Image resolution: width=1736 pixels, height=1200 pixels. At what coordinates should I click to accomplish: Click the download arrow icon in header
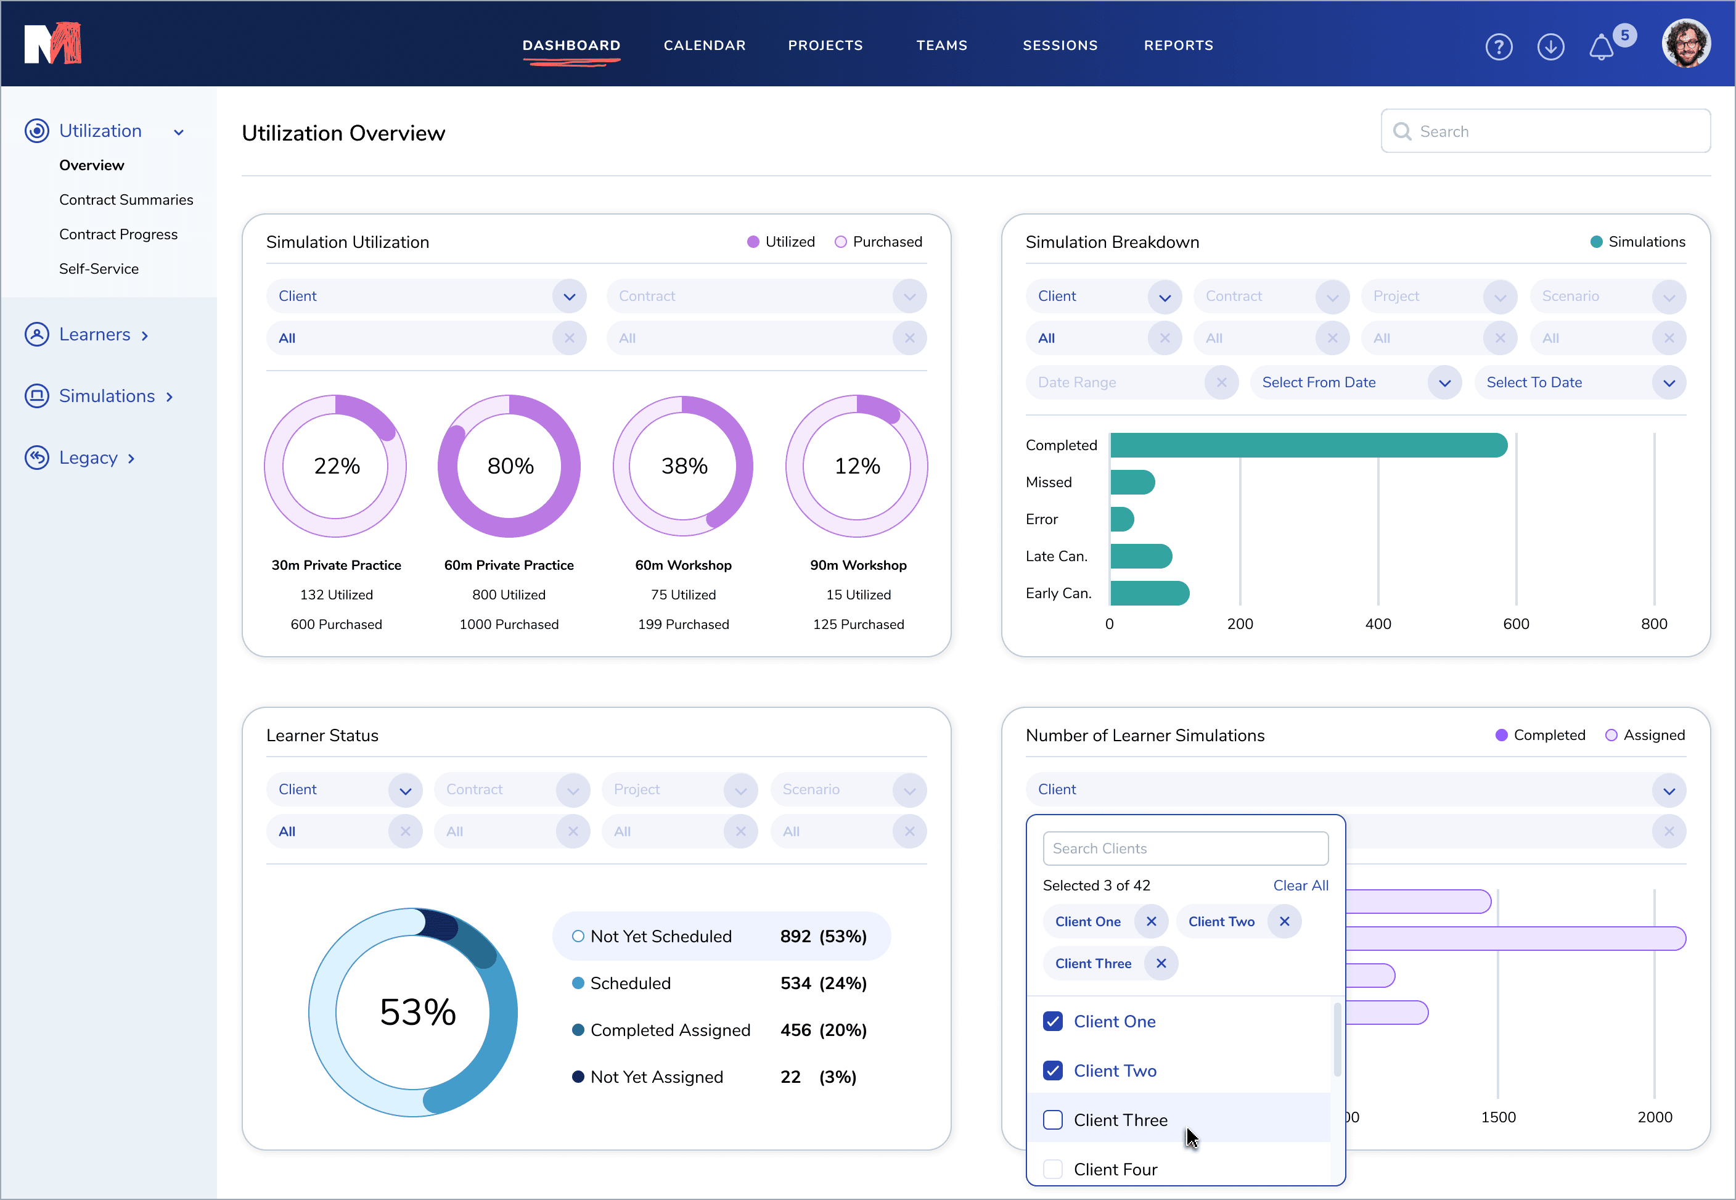coord(1550,47)
